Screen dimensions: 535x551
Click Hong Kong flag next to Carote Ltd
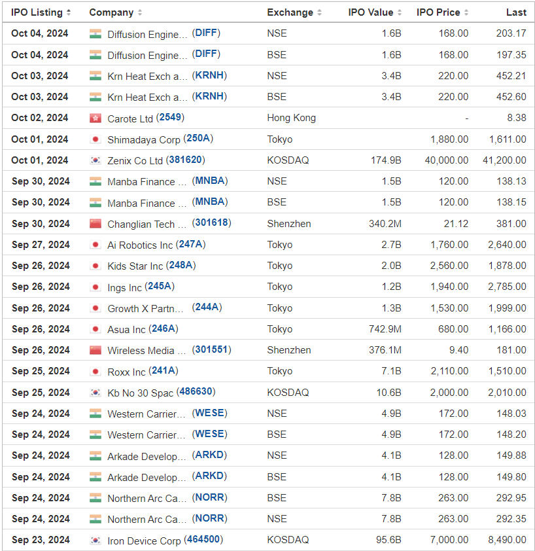(x=95, y=118)
